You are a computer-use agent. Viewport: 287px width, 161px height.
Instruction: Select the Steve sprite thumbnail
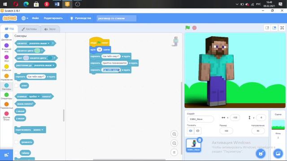click(x=193, y=145)
